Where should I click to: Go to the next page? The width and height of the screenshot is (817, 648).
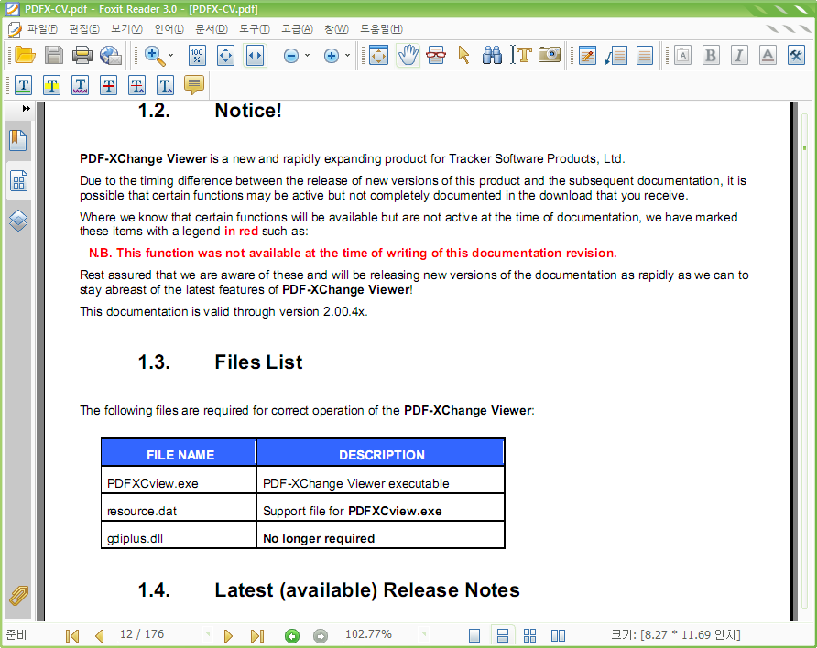pyautogui.click(x=228, y=635)
